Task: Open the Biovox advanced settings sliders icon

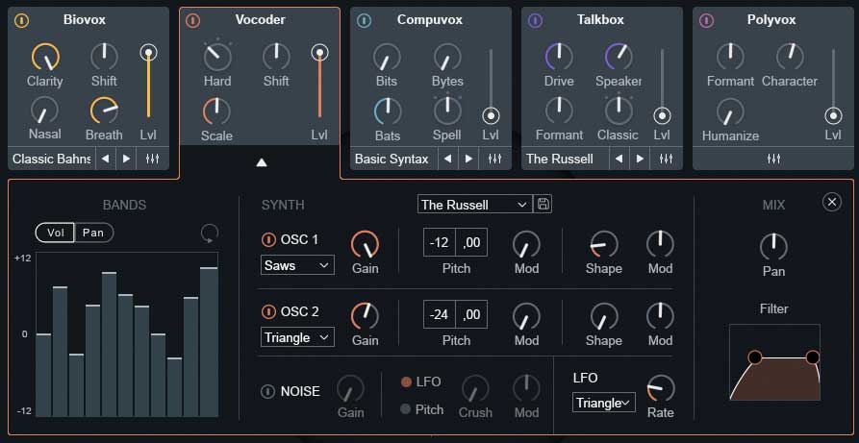Action: 151,159
